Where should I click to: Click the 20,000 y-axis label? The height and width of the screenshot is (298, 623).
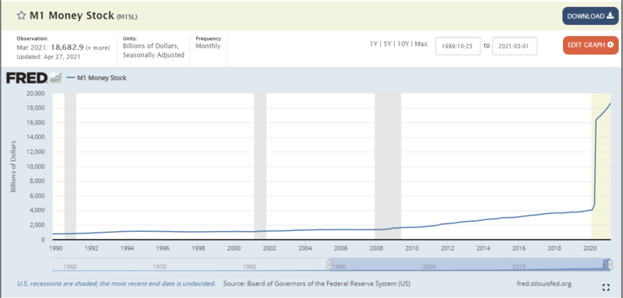coord(37,93)
